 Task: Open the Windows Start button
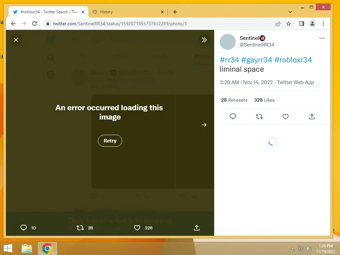point(8,248)
